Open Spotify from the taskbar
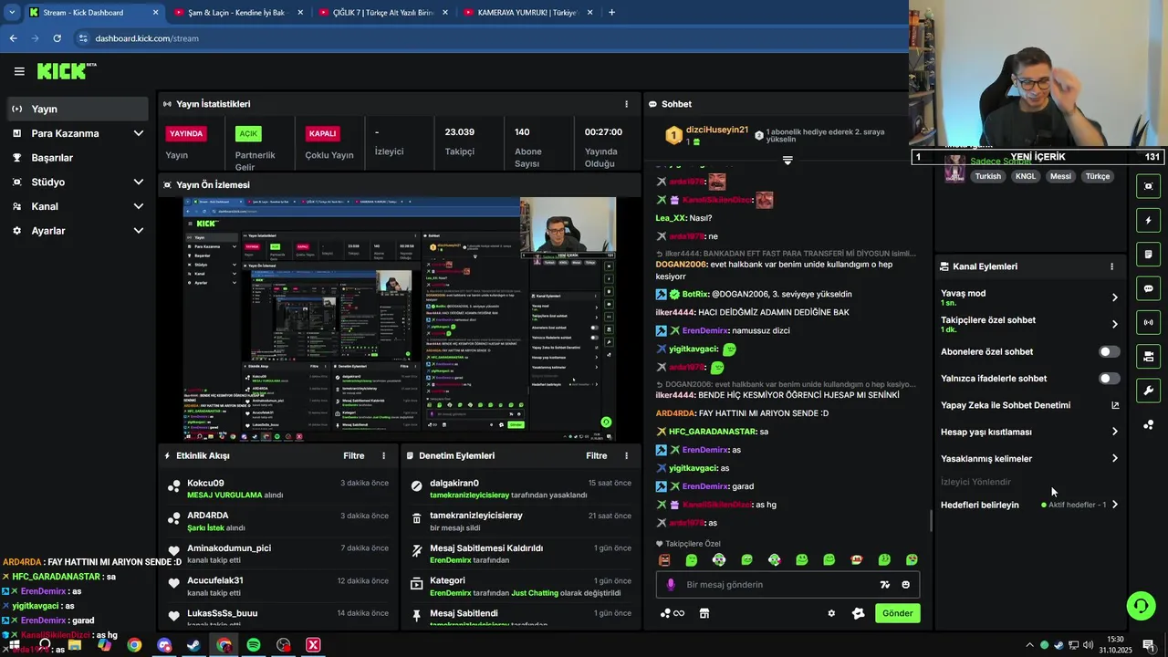 (x=254, y=645)
